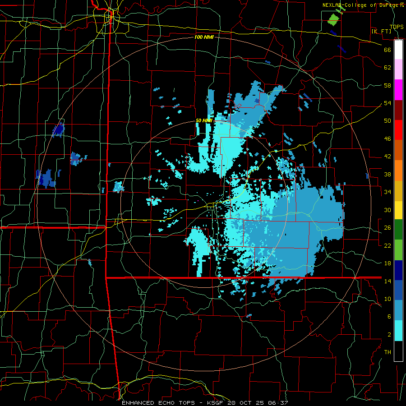
Task: Click the legend value 66
Action: pyautogui.click(x=388, y=50)
